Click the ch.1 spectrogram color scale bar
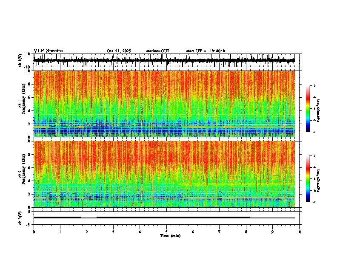The height and width of the screenshot is (260, 337). point(308,109)
